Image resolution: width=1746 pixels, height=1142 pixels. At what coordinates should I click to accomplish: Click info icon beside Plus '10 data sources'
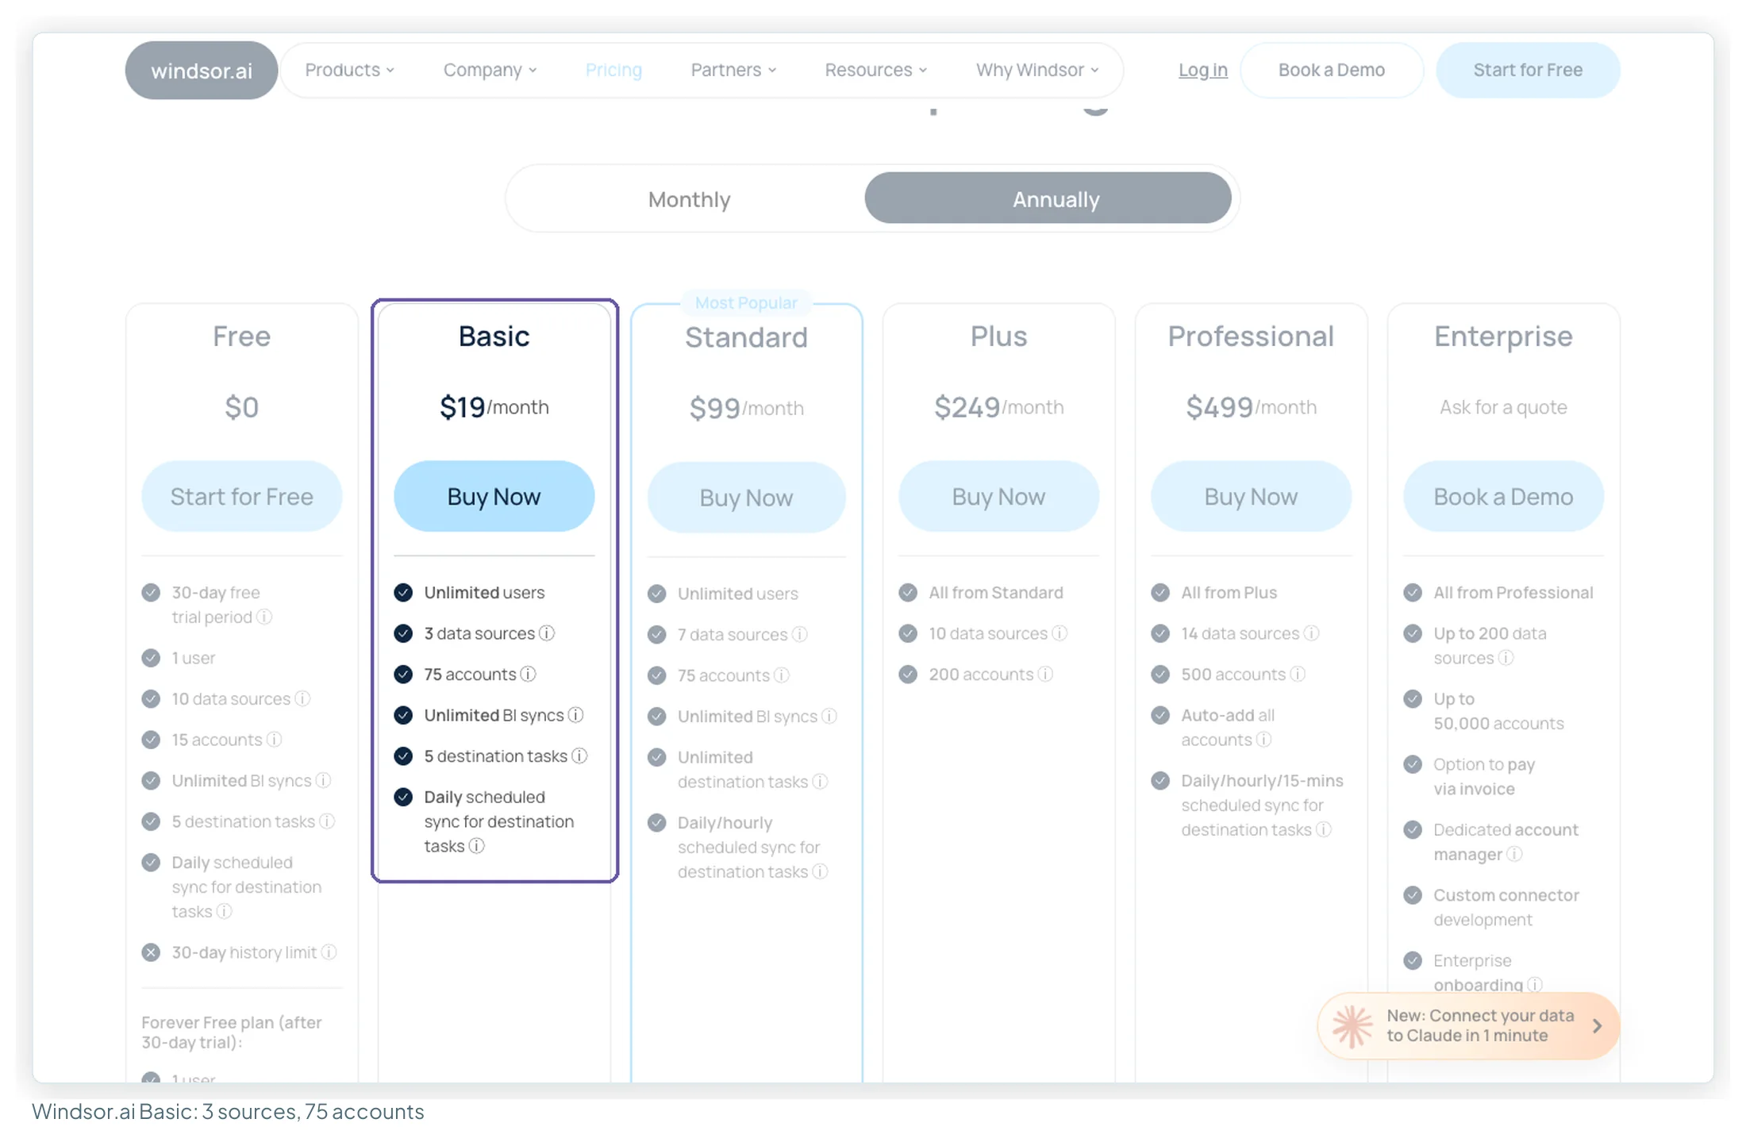1060,633
